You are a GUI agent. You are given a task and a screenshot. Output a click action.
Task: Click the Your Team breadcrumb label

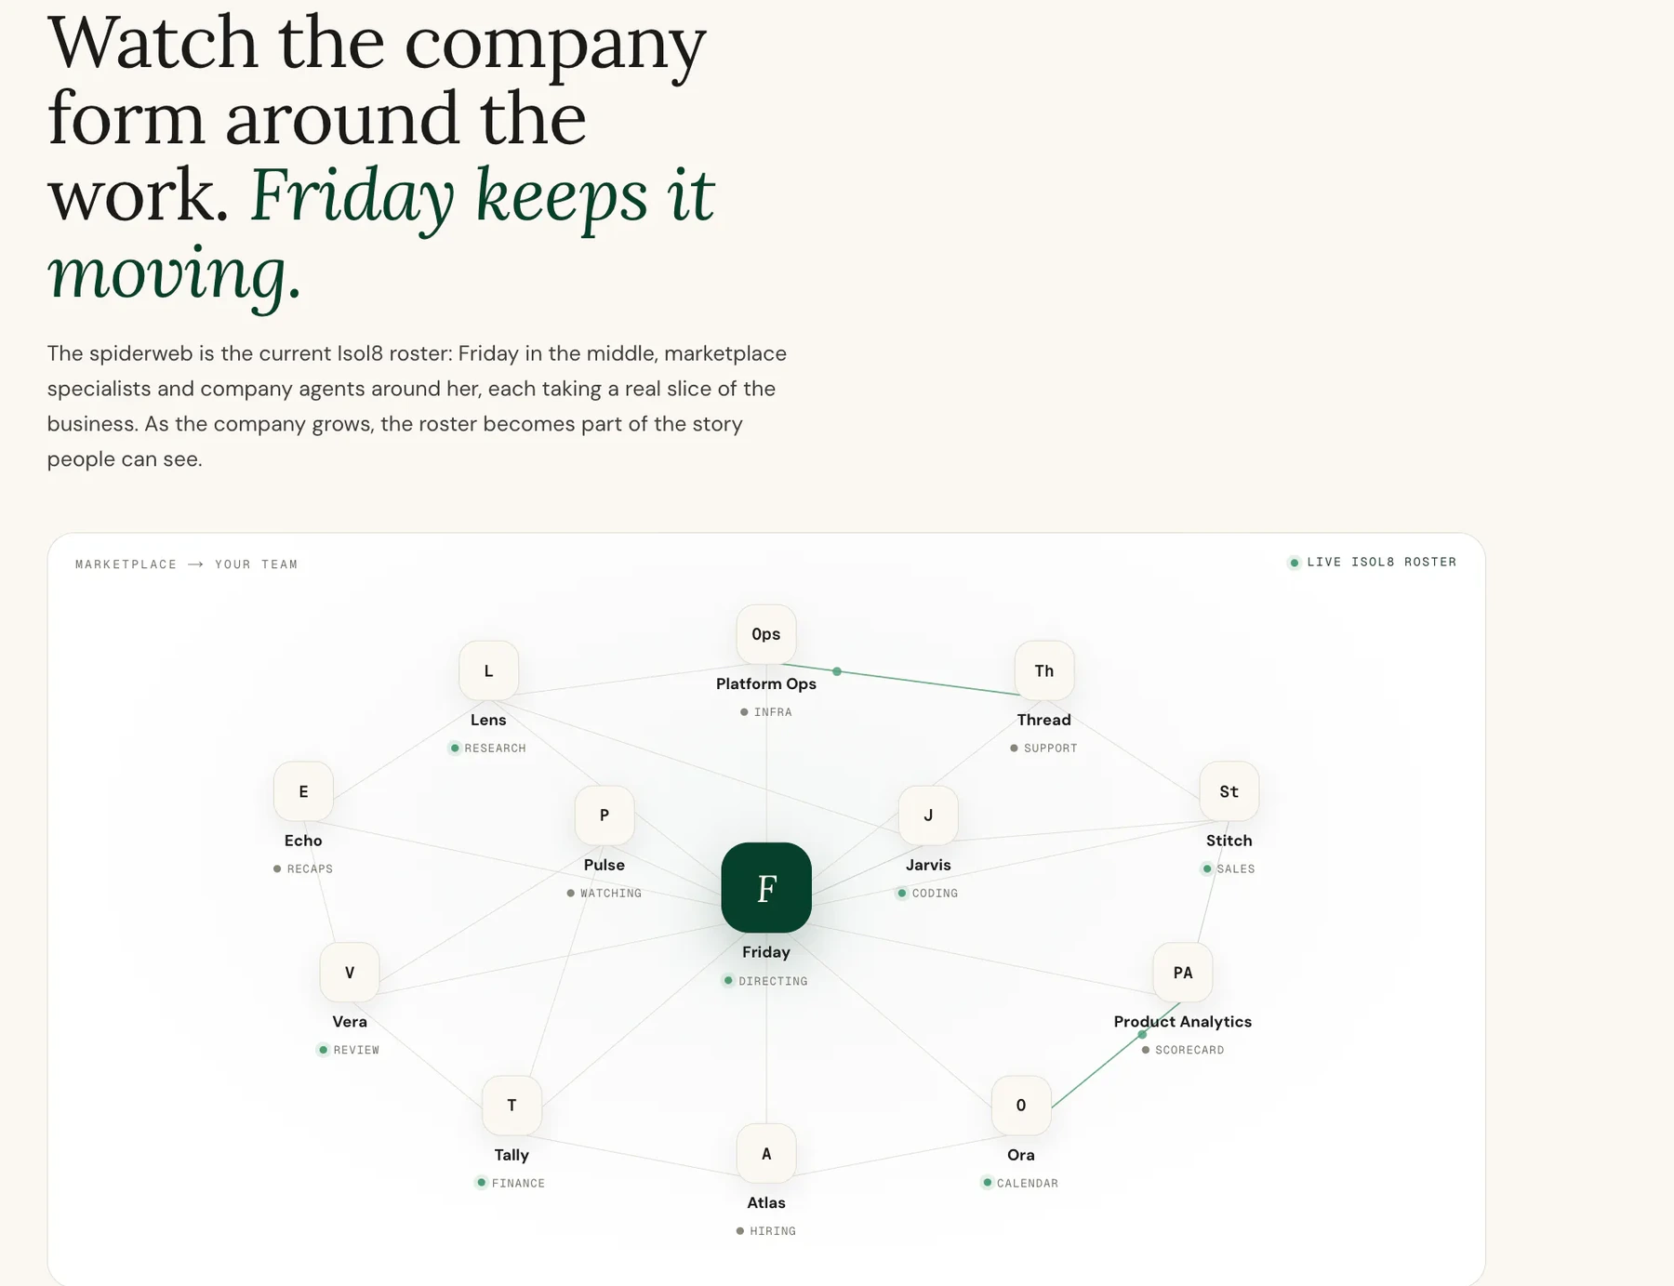[x=257, y=564]
